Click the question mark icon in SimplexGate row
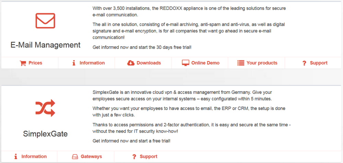The height and width of the screenshot is (163, 343). click(x=134, y=157)
